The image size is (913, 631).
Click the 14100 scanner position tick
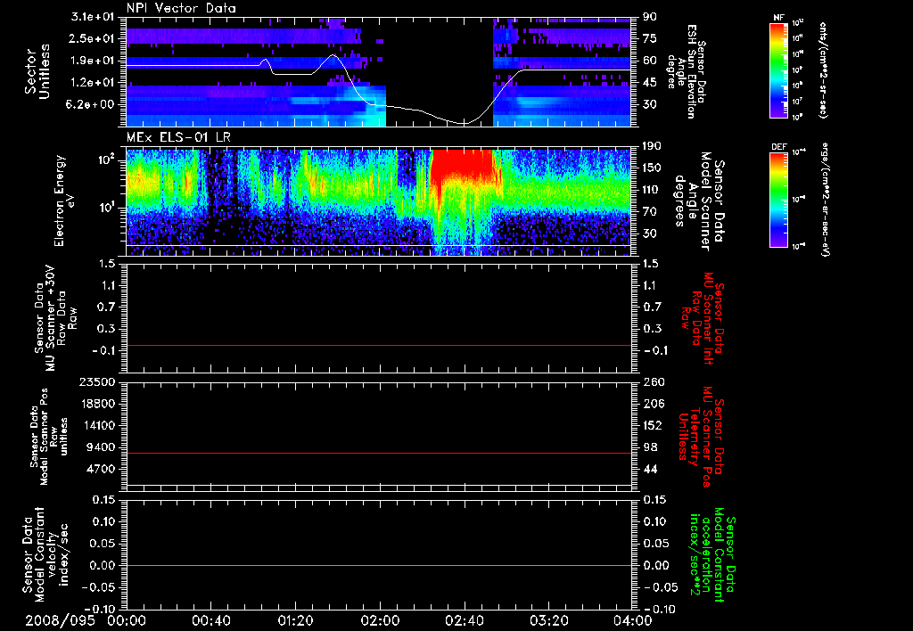pos(97,425)
